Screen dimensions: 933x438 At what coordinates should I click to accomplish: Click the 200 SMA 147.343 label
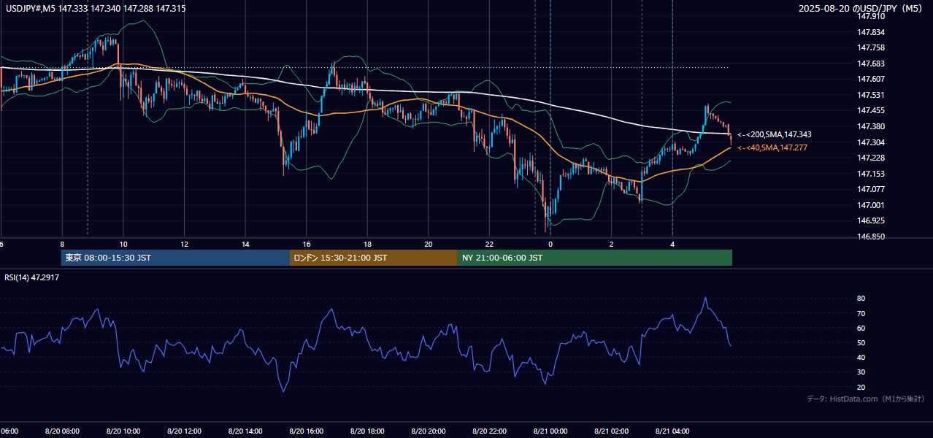point(775,134)
